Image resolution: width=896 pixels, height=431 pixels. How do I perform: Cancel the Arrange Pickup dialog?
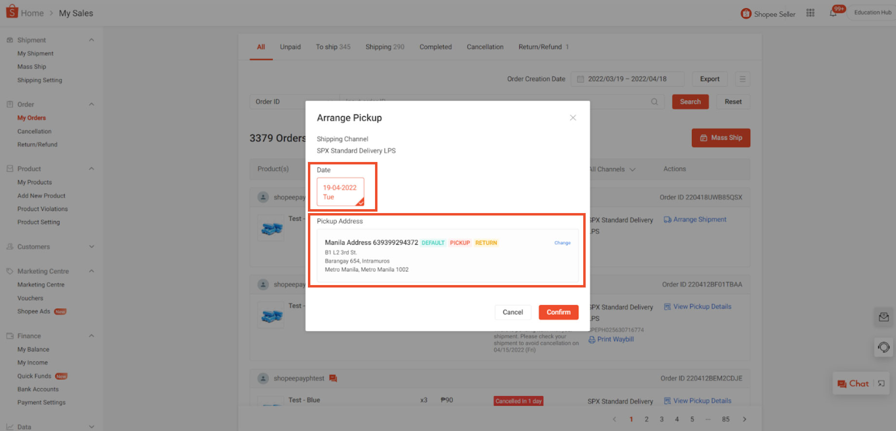click(x=513, y=312)
